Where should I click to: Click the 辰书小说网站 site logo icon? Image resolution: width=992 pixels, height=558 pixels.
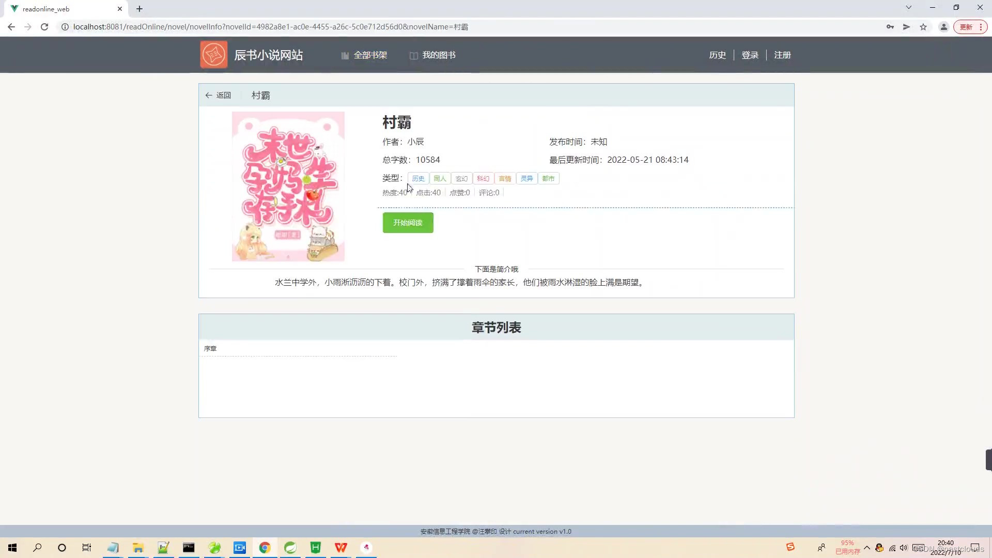click(x=213, y=54)
